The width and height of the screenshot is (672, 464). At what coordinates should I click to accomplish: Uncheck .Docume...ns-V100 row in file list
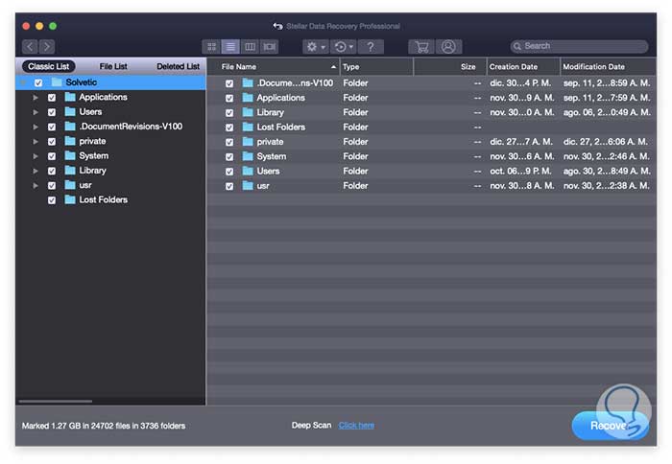pos(229,83)
